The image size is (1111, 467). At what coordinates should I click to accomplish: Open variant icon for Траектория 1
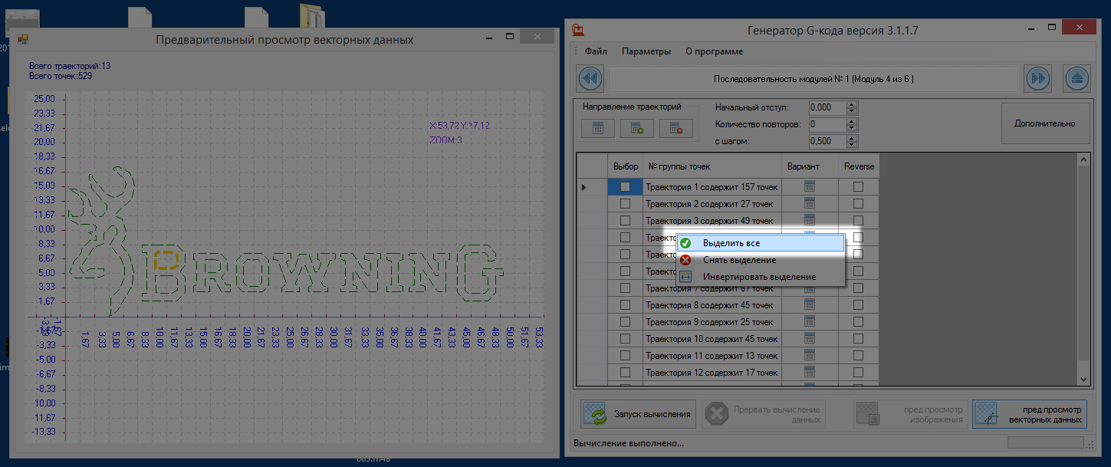809,186
